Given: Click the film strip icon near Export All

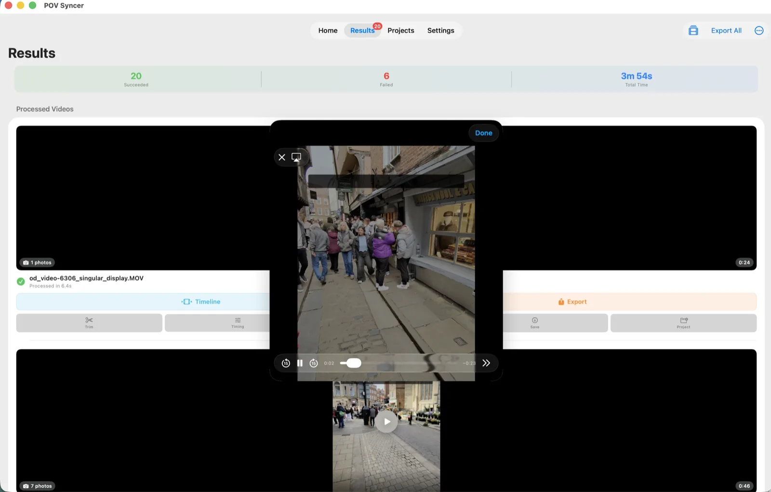Looking at the screenshot, I should coord(693,30).
